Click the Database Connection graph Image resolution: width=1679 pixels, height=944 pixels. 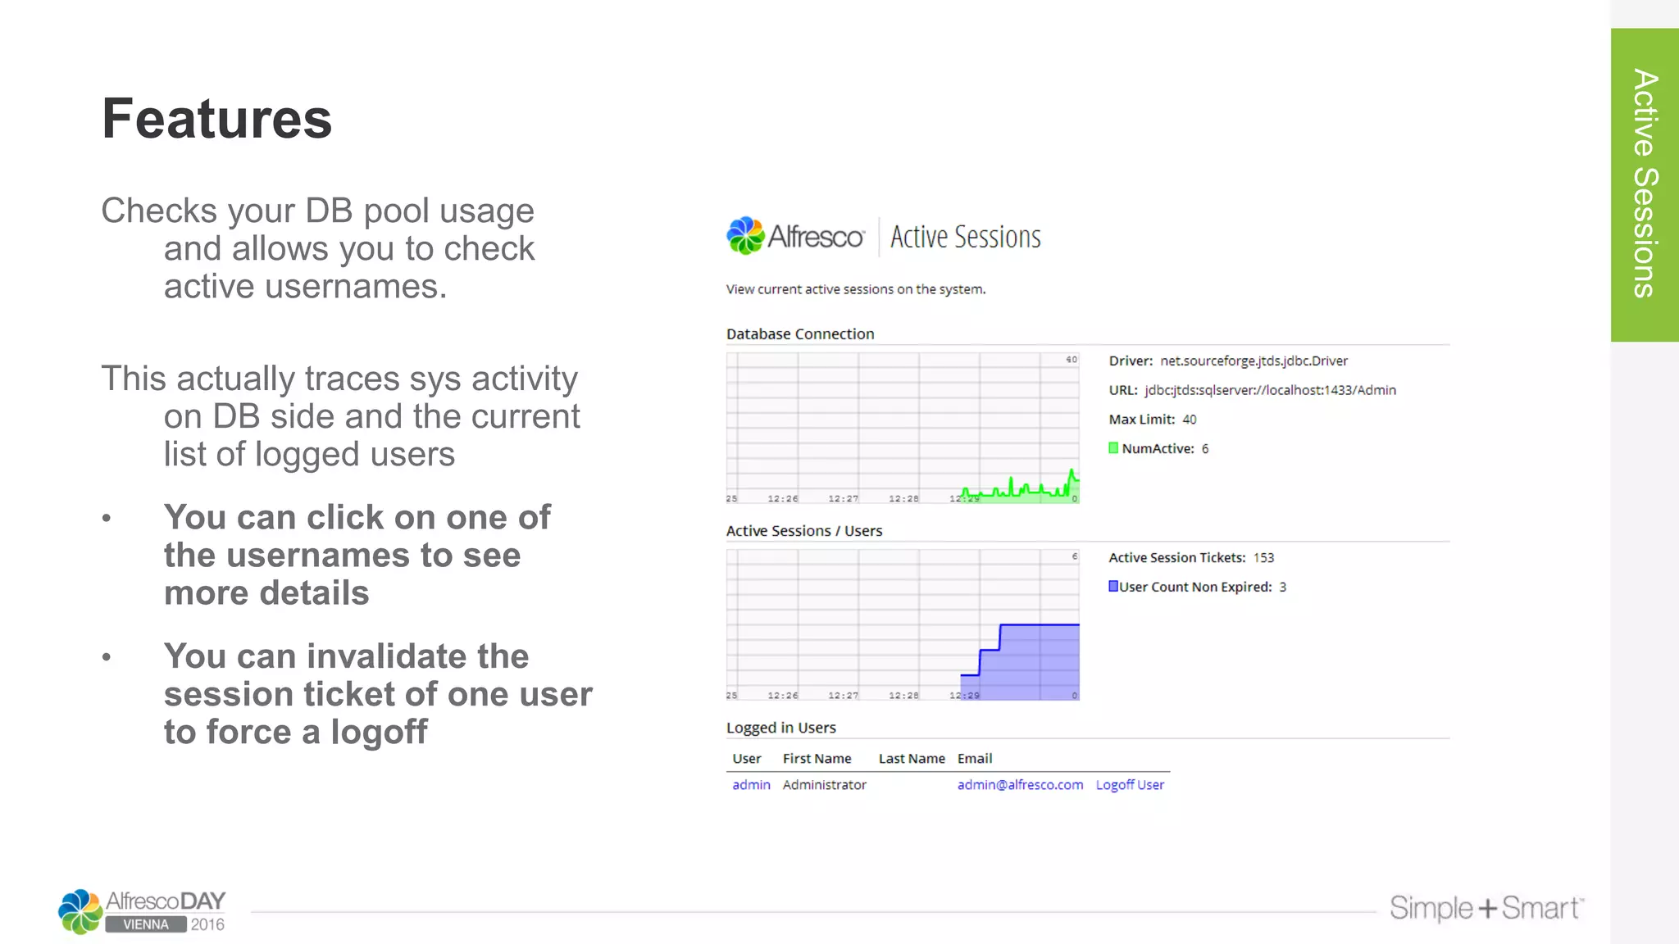coord(903,428)
